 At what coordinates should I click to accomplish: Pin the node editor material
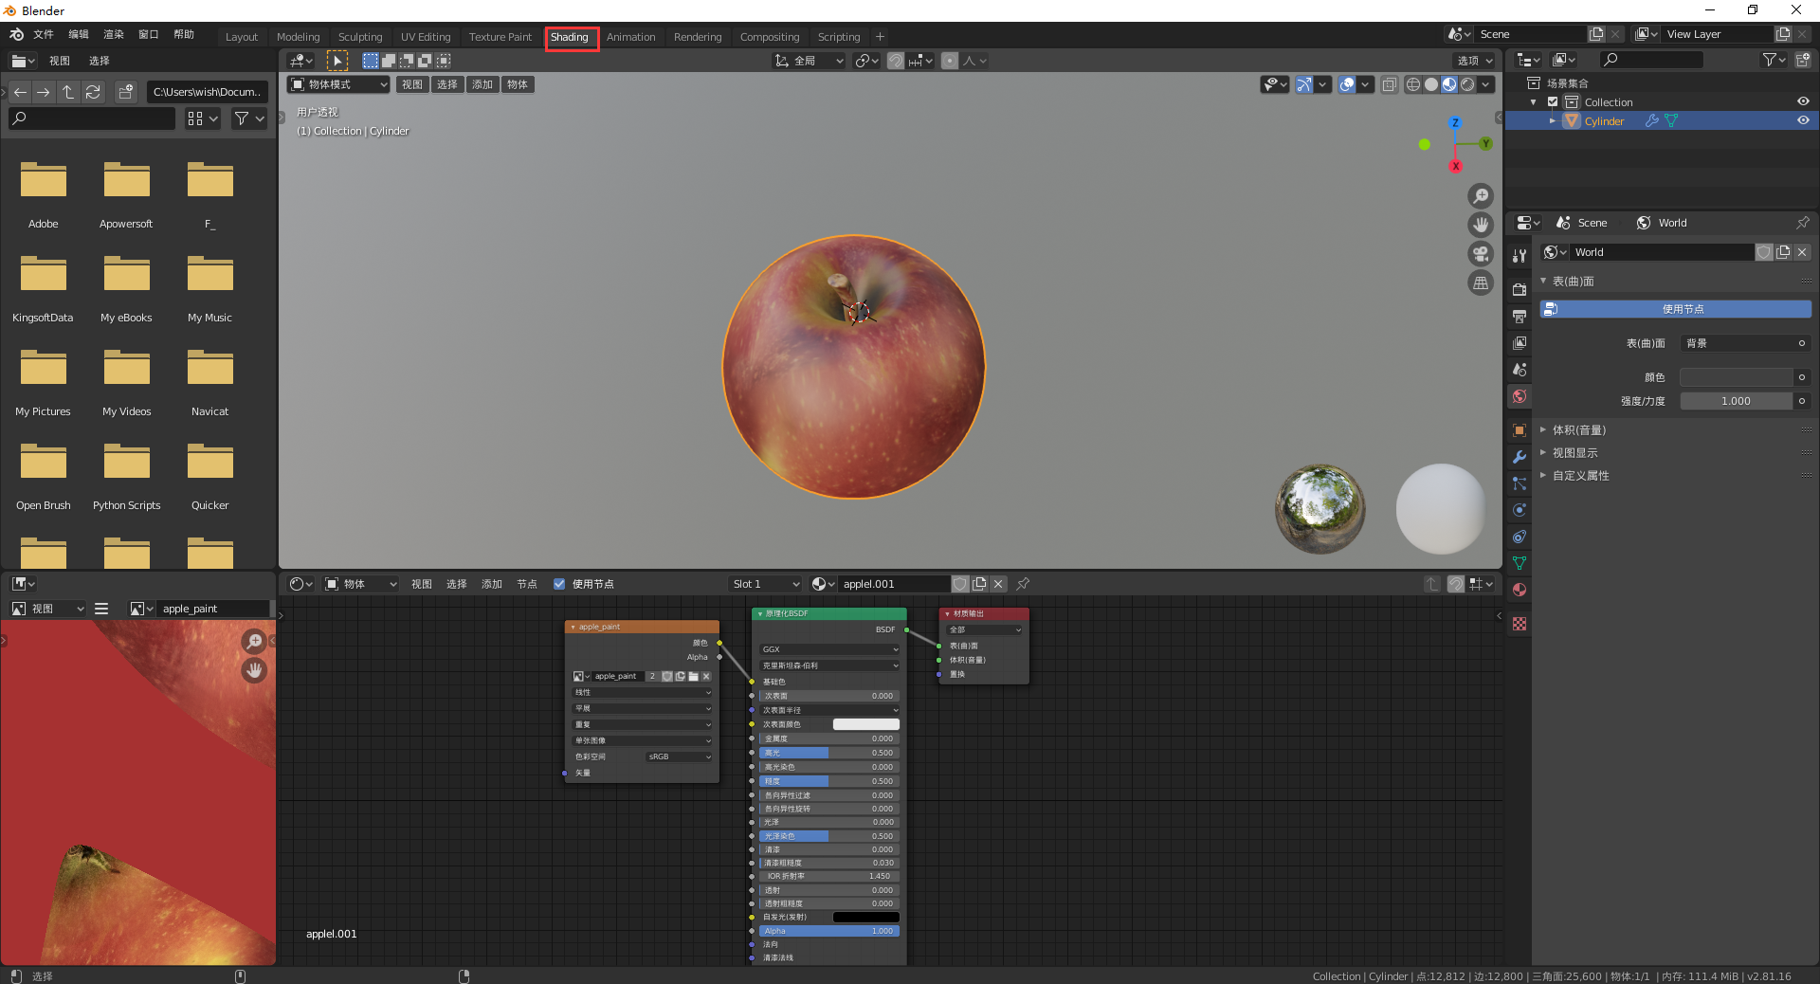coord(1023,584)
